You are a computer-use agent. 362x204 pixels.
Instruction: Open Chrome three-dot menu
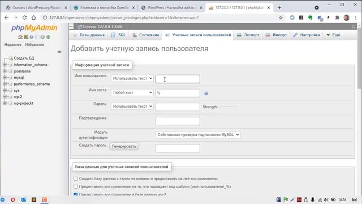coord(356,18)
